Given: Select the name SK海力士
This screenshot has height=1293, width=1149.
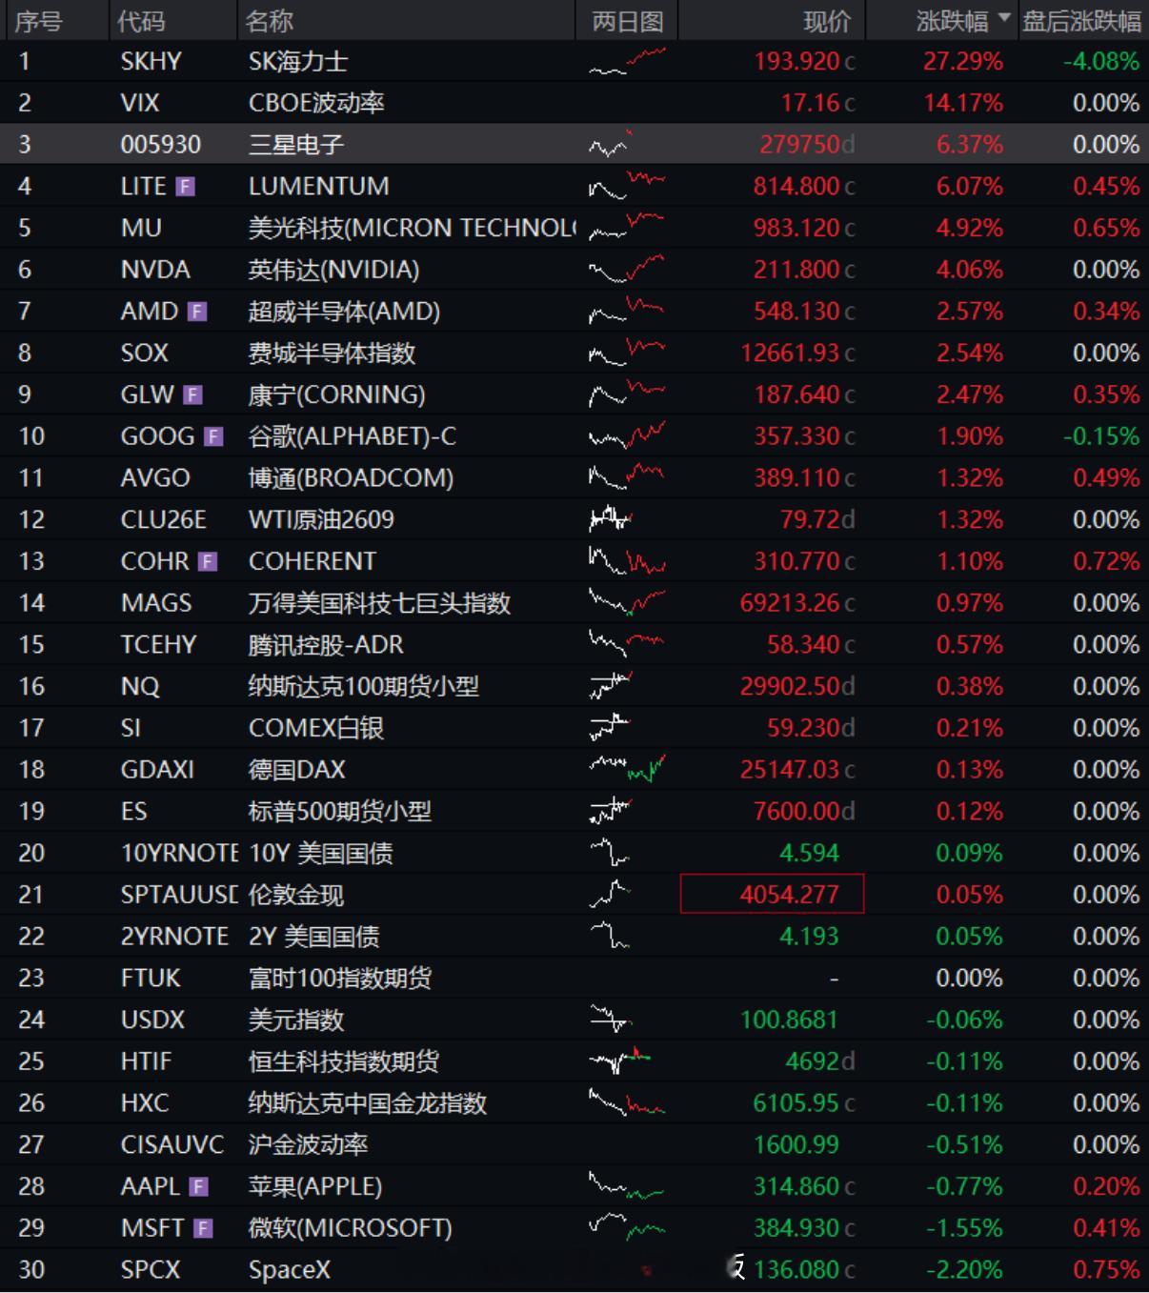Looking at the screenshot, I should (x=298, y=62).
